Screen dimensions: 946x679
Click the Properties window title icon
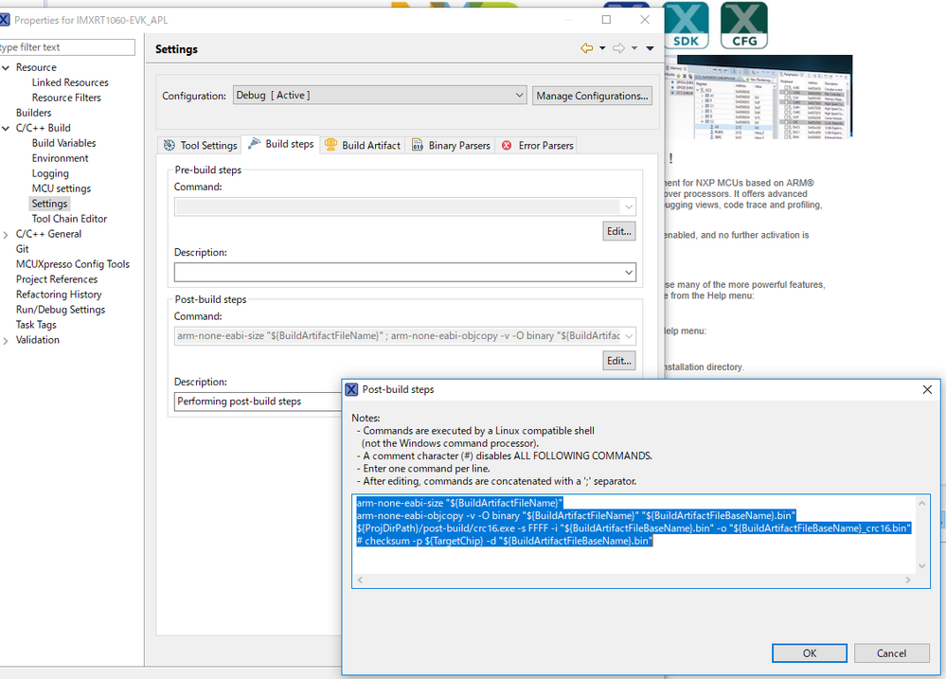(5, 20)
